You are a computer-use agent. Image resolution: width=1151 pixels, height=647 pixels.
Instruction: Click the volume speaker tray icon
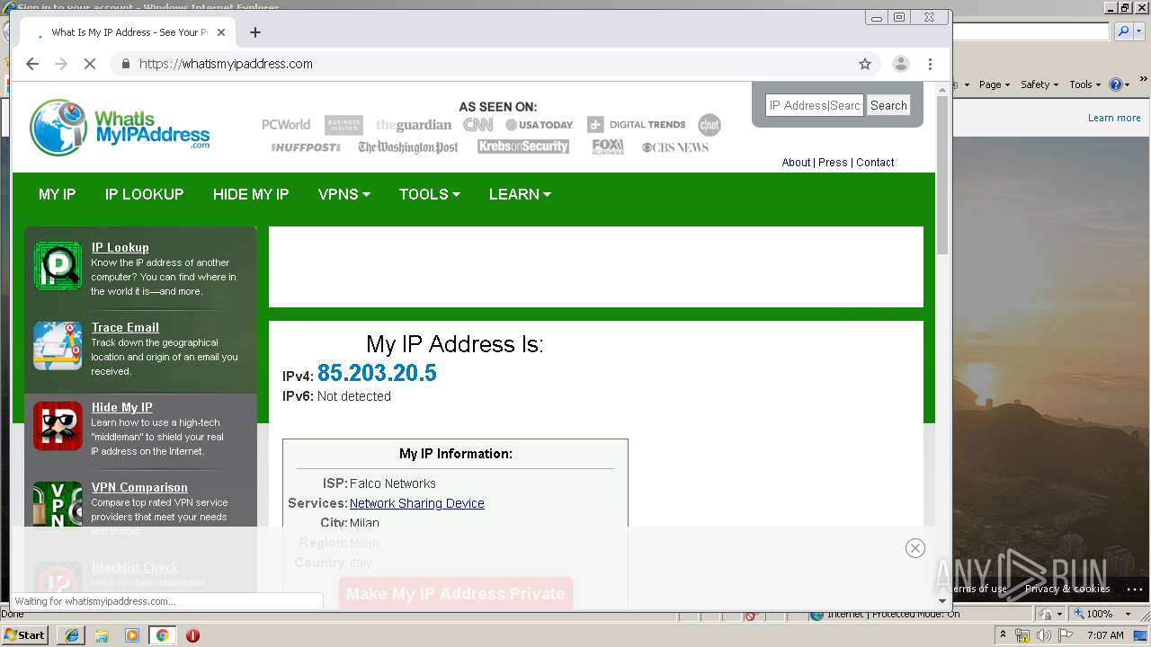point(1044,635)
